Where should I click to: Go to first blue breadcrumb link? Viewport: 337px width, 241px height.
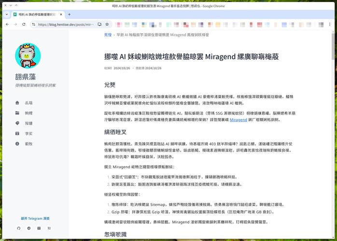108,35
